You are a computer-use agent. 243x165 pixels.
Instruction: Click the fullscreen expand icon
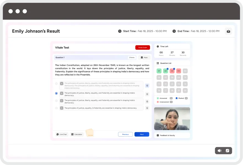tap(228, 151)
